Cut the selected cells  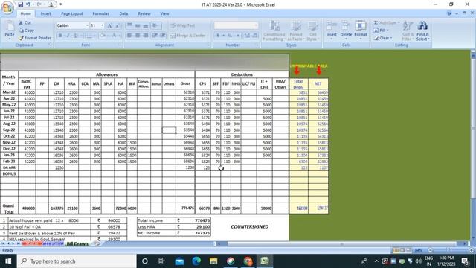pos(25,23)
